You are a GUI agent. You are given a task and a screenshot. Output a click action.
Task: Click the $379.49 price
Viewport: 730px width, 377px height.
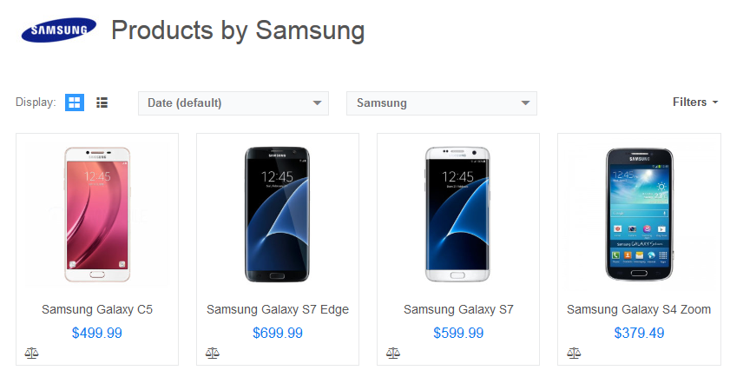click(x=639, y=333)
